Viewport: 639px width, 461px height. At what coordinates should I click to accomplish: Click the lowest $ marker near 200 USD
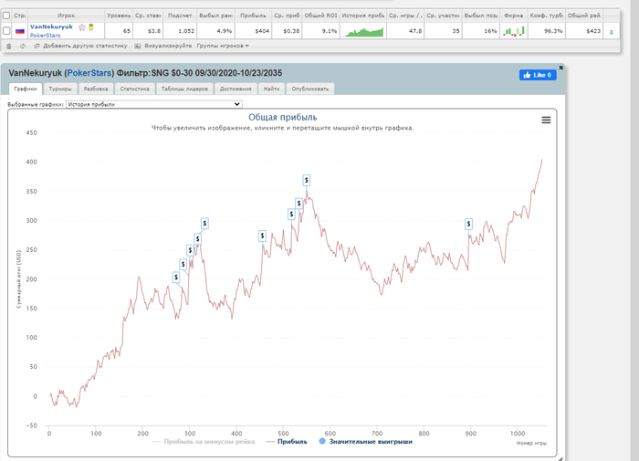point(176,278)
